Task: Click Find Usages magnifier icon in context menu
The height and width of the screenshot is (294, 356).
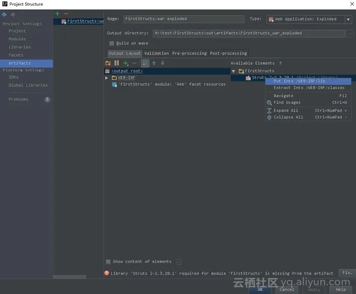Action: click(269, 102)
